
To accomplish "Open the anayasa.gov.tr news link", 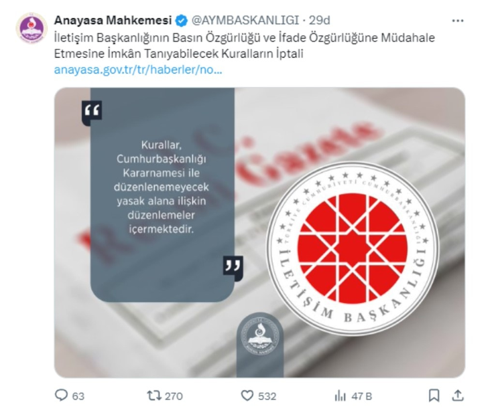I will [x=138, y=70].
